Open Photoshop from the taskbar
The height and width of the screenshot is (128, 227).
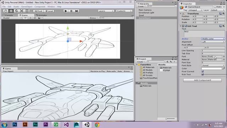[x=15, y=124]
